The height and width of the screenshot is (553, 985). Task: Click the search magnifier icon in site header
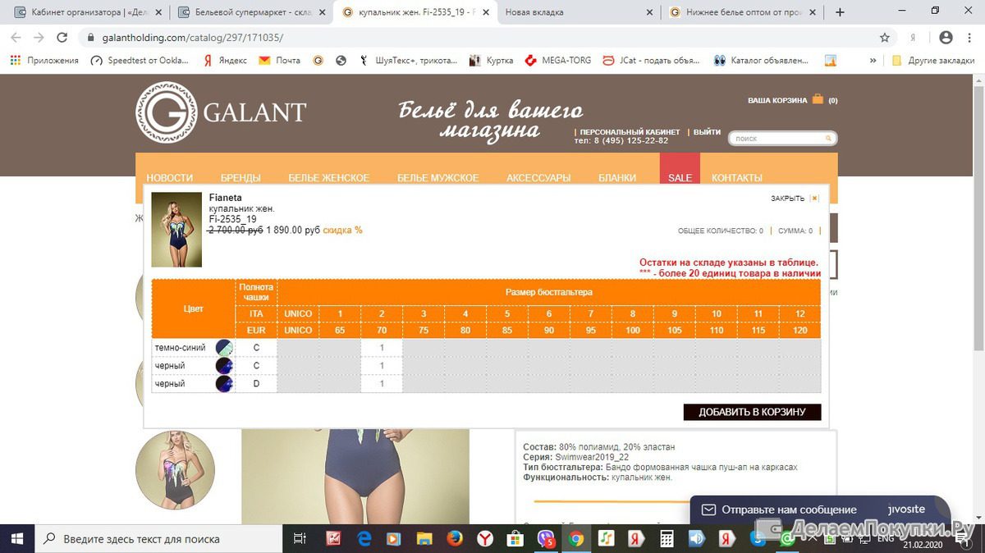829,139
